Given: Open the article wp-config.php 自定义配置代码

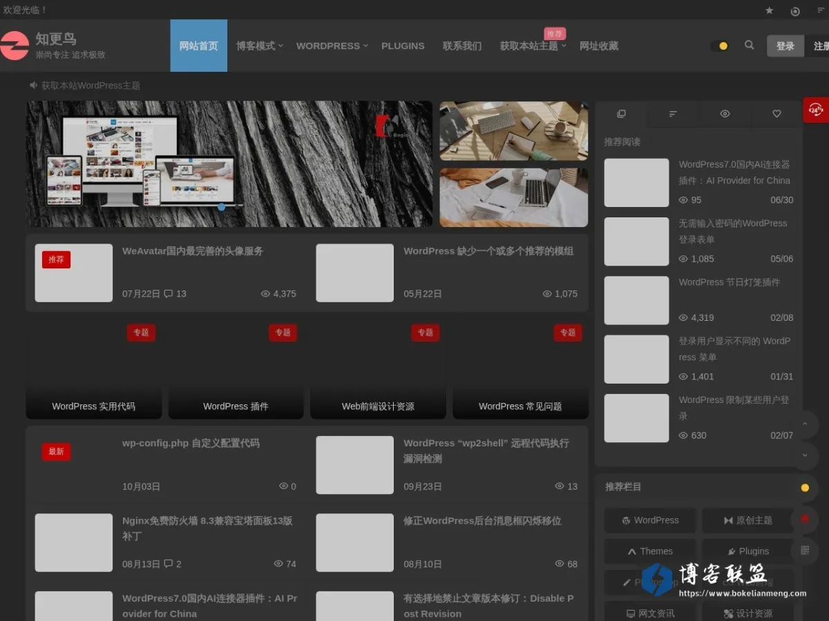Looking at the screenshot, I should click(x=191, y=443).
